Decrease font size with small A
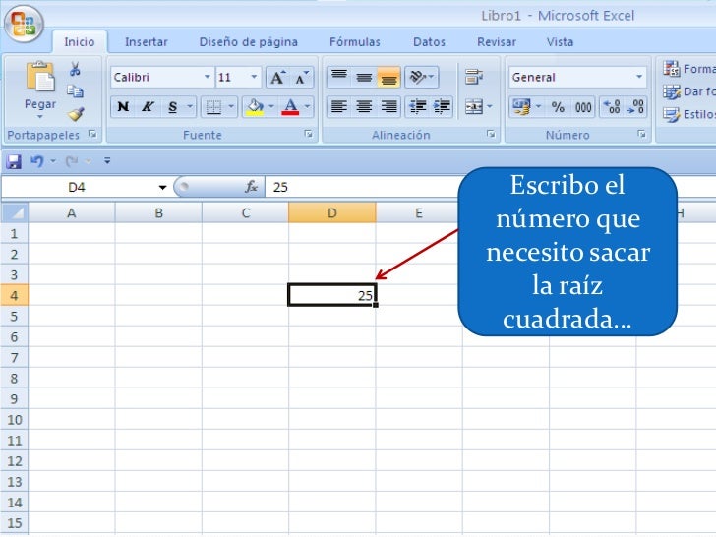This screenshot has height=537, width=716. (302, 77)
